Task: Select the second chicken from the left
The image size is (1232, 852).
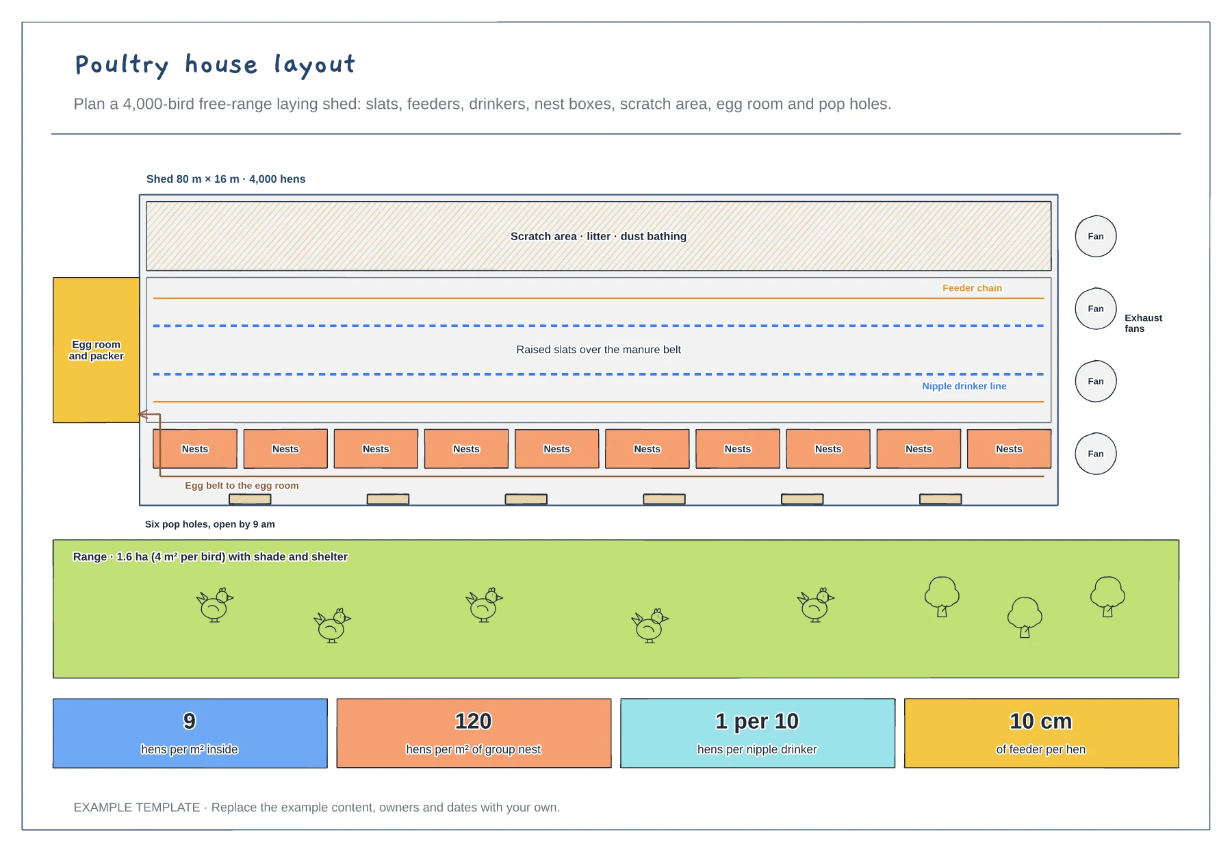Action: 333,625
